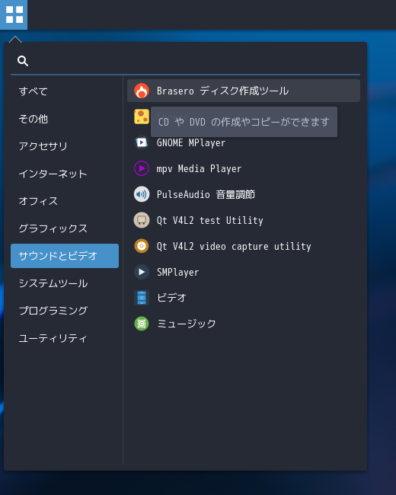Open the ユーティリティ category
The height and width of the screenshot is (495, 396).
click(65, 338)
